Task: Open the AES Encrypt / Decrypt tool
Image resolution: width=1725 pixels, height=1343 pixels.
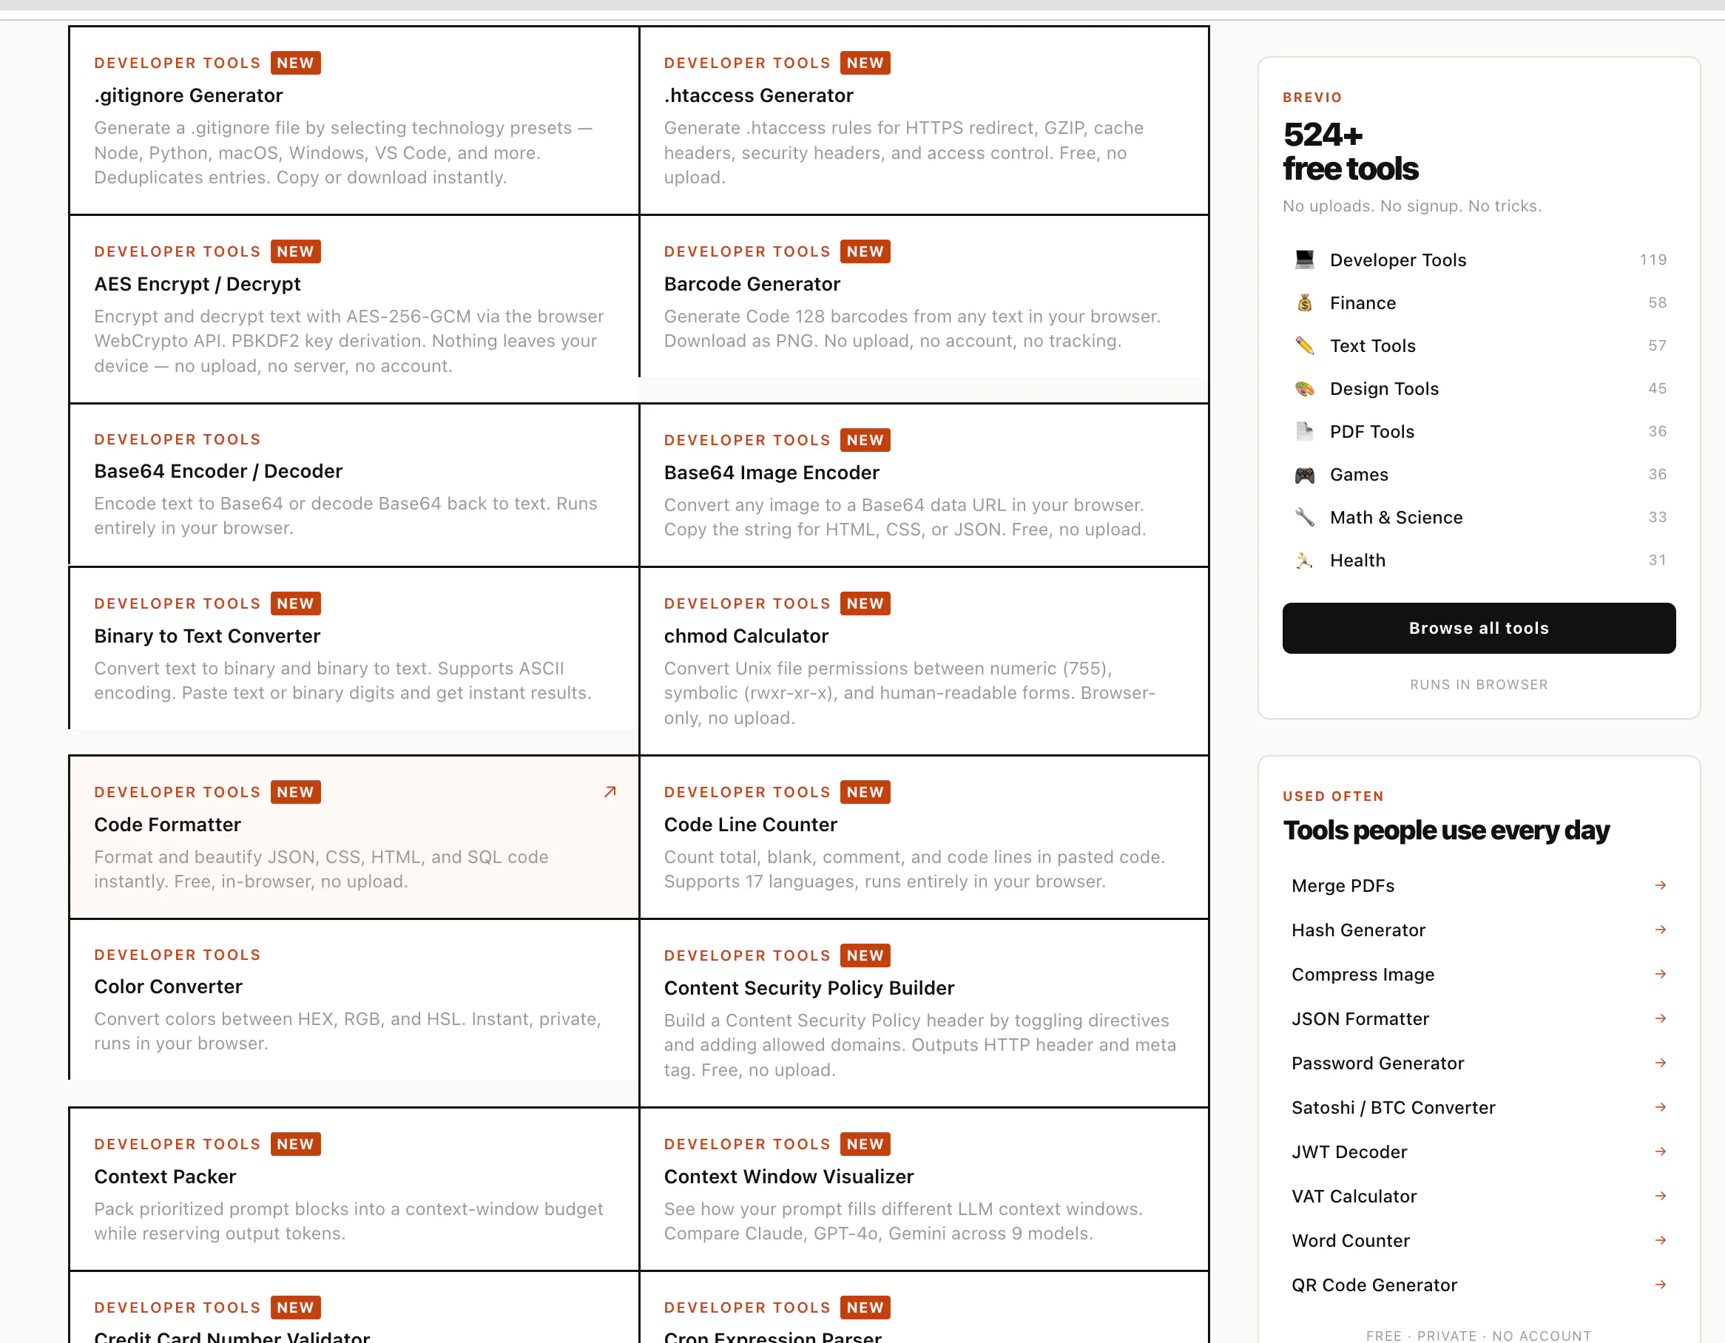Action: pyautogui.click(x=354, y=308)
